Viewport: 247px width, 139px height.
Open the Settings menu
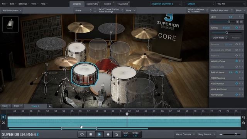[24, 3]
